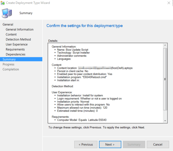Jump to the Detection Method step
Screen dimensions: 173x151
point(18,39)
